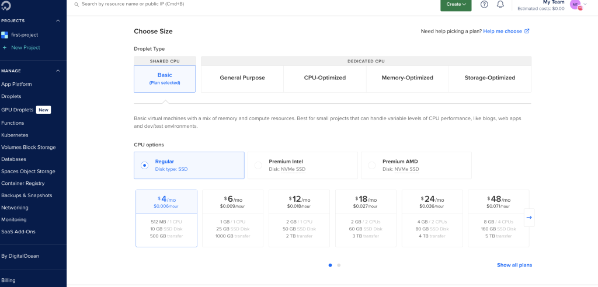Viewport: 598px width, 287px height.
Task: Select the $6/mo plan card
Action: pyautogui.click(x=232, y=218)
